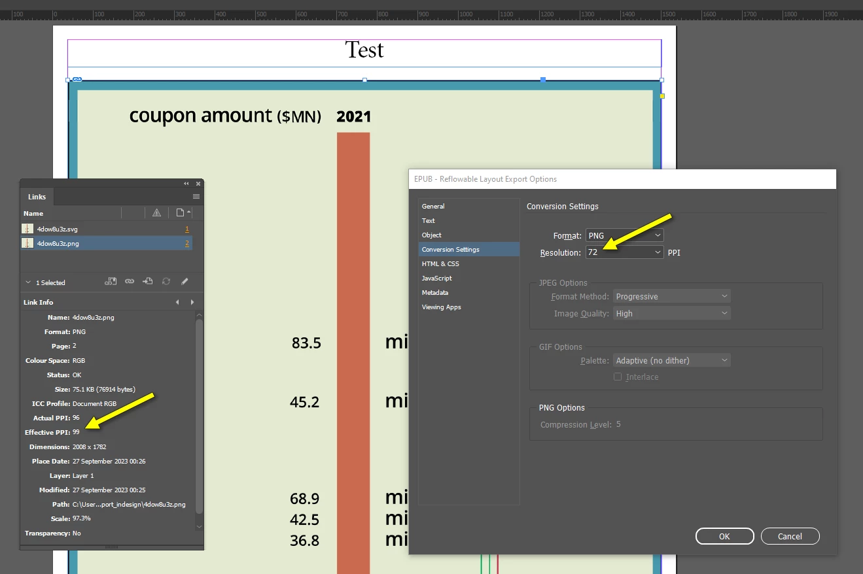Click the Relink from CC Libraries icon
This screenshot has width=863, height=574.
[111, 282]
